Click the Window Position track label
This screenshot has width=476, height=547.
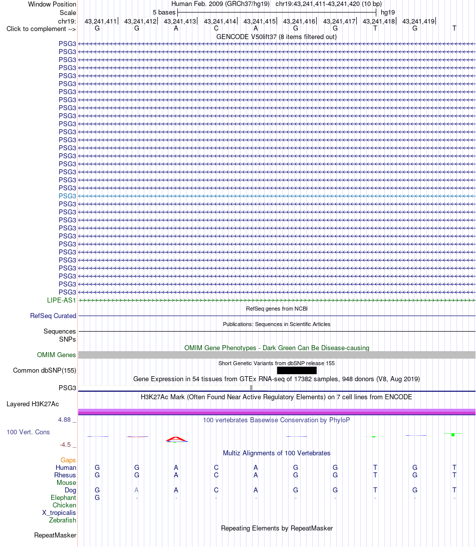(x=52, y=4)
